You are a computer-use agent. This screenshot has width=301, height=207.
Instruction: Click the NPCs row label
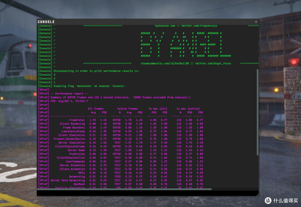point(82,173)
